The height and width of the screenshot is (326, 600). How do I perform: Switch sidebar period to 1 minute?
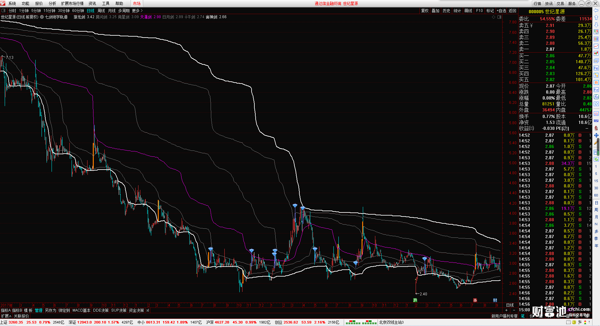(596, 166)
